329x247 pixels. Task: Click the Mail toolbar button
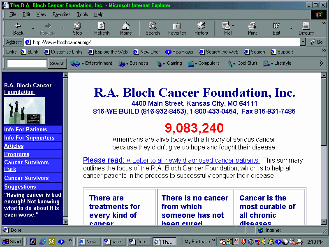pos(228,29)
